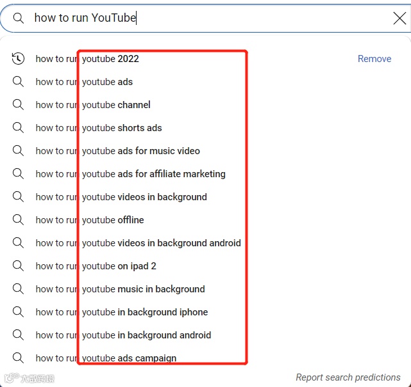Select suggestion "how to run youtube 2022"
The width and height of the screenshot is (411, 387).
[110, 59]
